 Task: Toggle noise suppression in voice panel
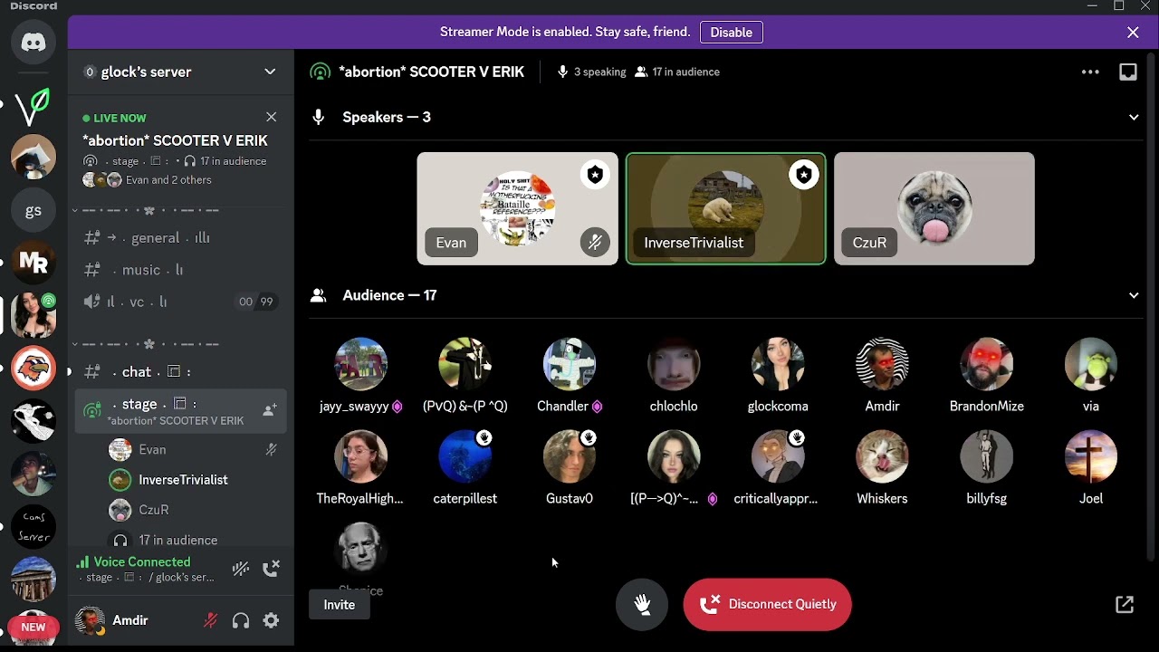(x=241, y=569)
